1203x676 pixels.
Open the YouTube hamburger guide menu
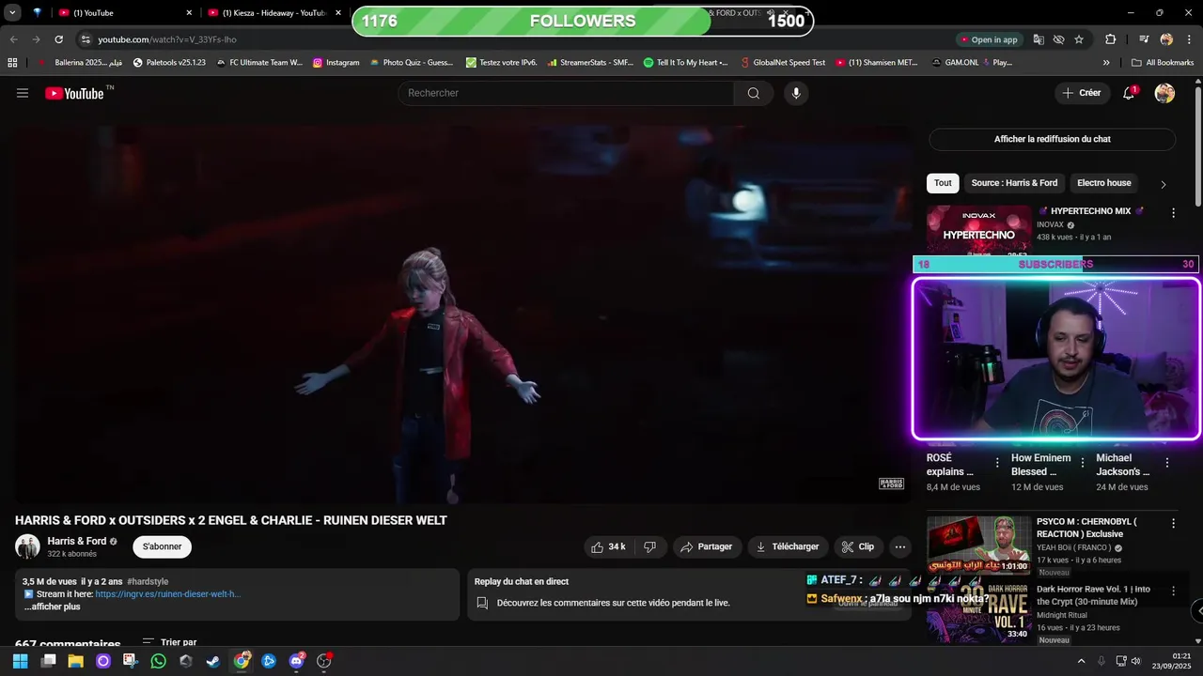23,93
